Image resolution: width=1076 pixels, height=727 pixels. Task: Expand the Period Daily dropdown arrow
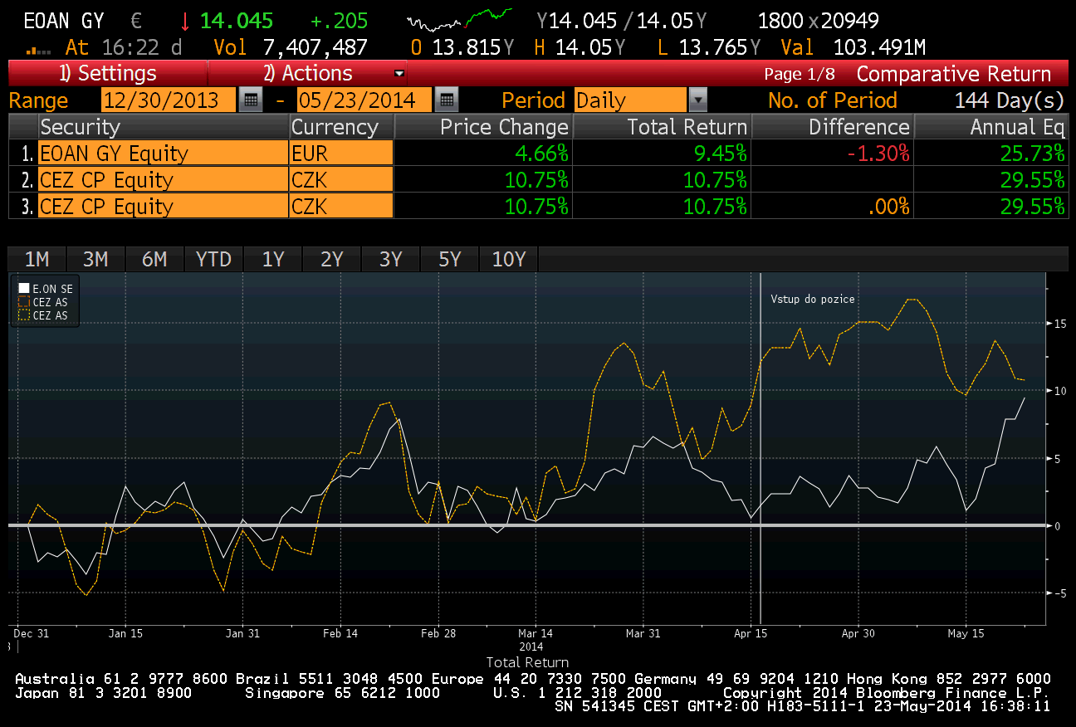(x=698, y=100)
